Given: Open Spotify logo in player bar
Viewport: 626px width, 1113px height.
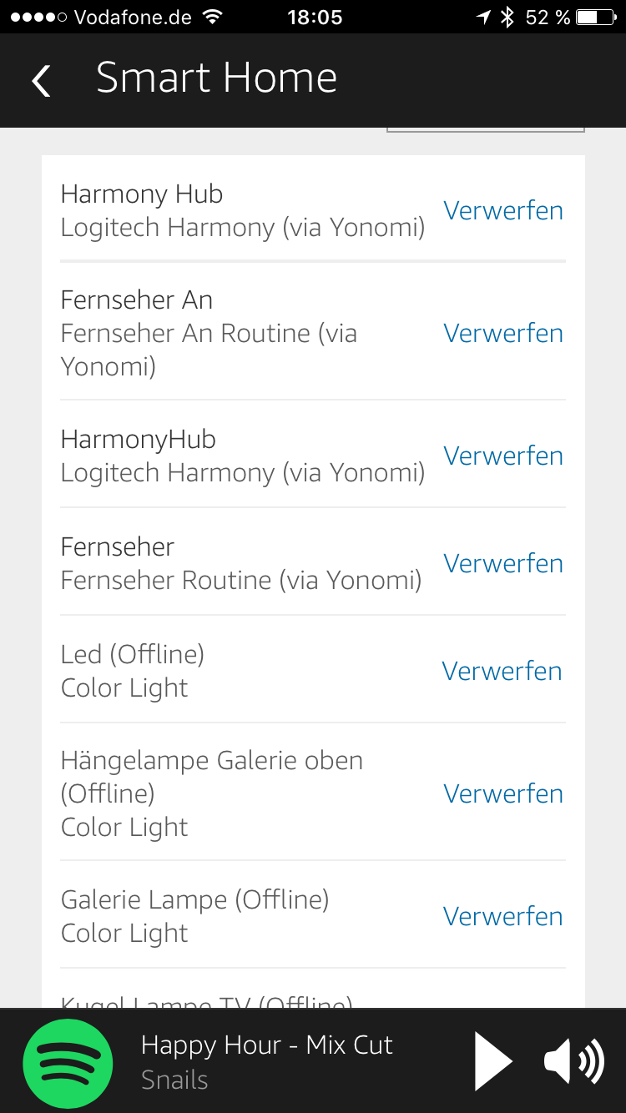Looking at the screenshot, I should click(68, 1063).
